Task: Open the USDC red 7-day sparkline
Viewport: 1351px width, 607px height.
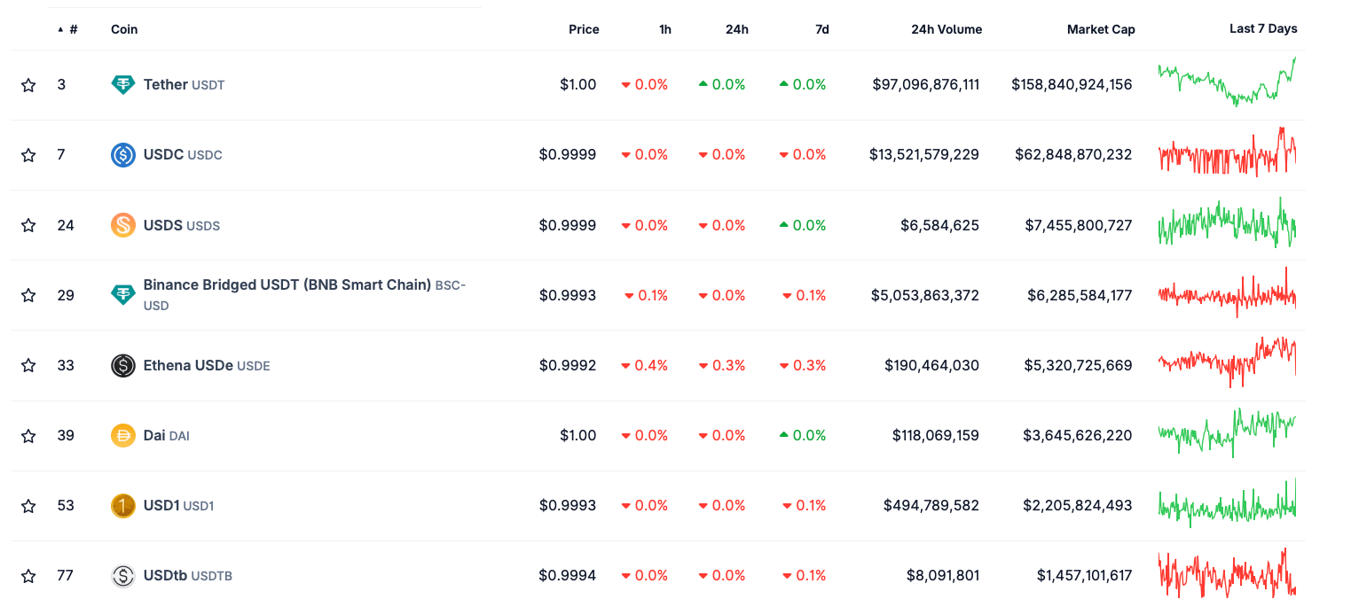Action: coord(1227,152)
